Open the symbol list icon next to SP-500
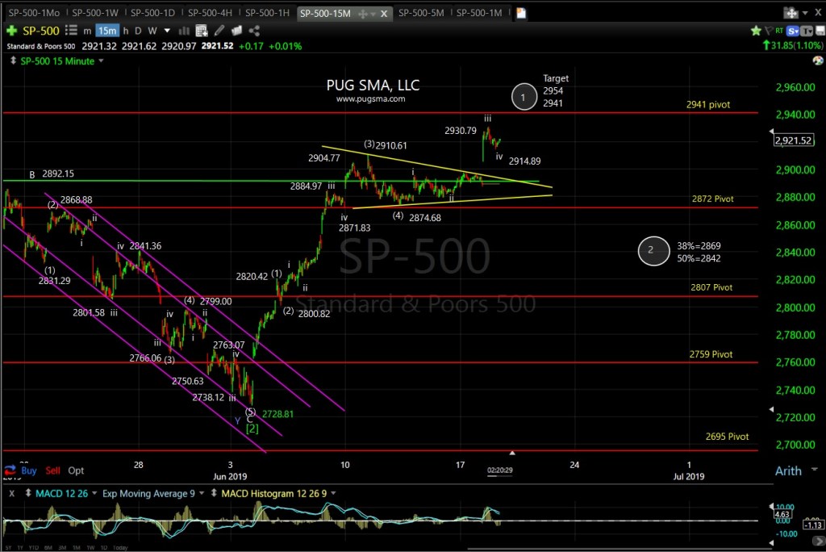Screen dimensions: 826x552 (x=71, y=31)
